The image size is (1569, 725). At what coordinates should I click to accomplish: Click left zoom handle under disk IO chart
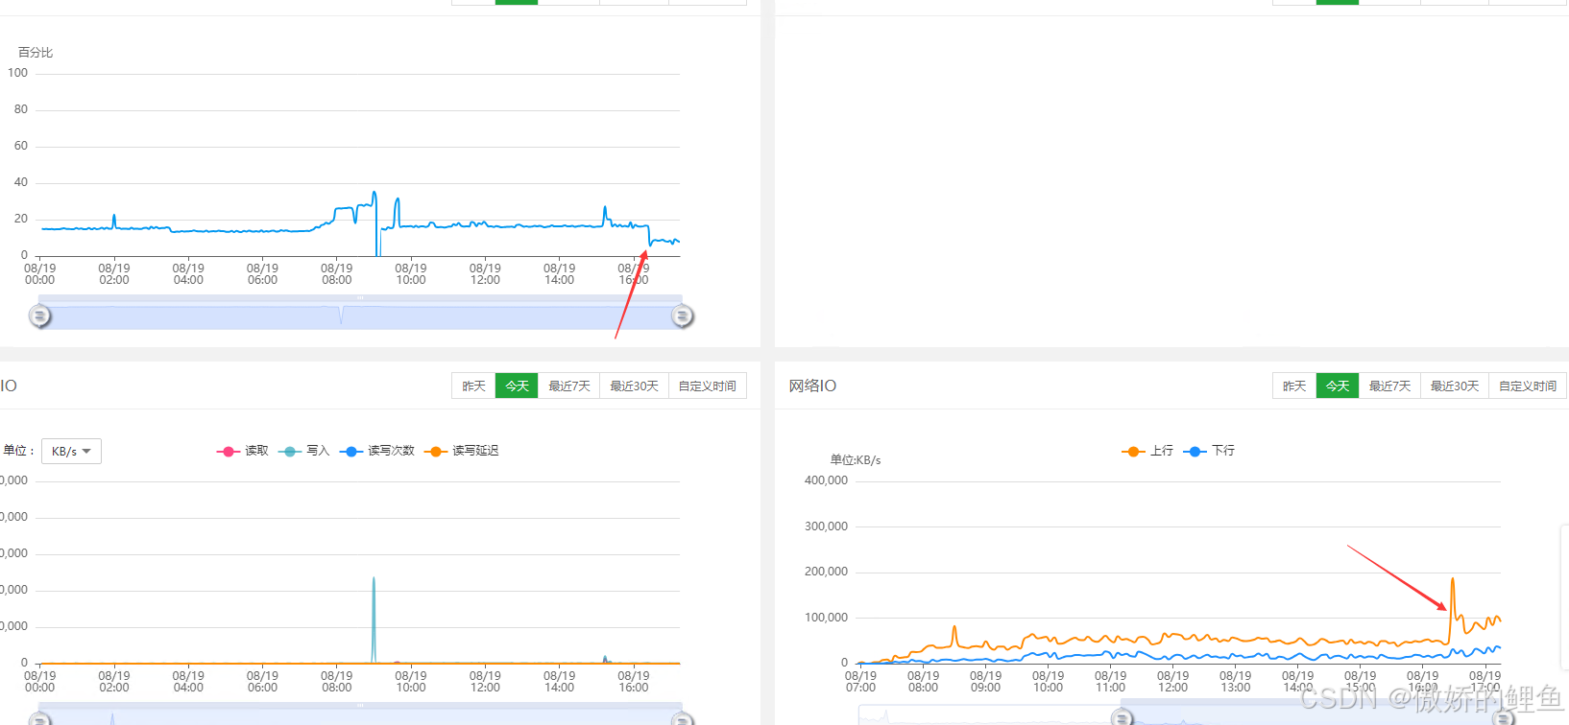[39, 719]
